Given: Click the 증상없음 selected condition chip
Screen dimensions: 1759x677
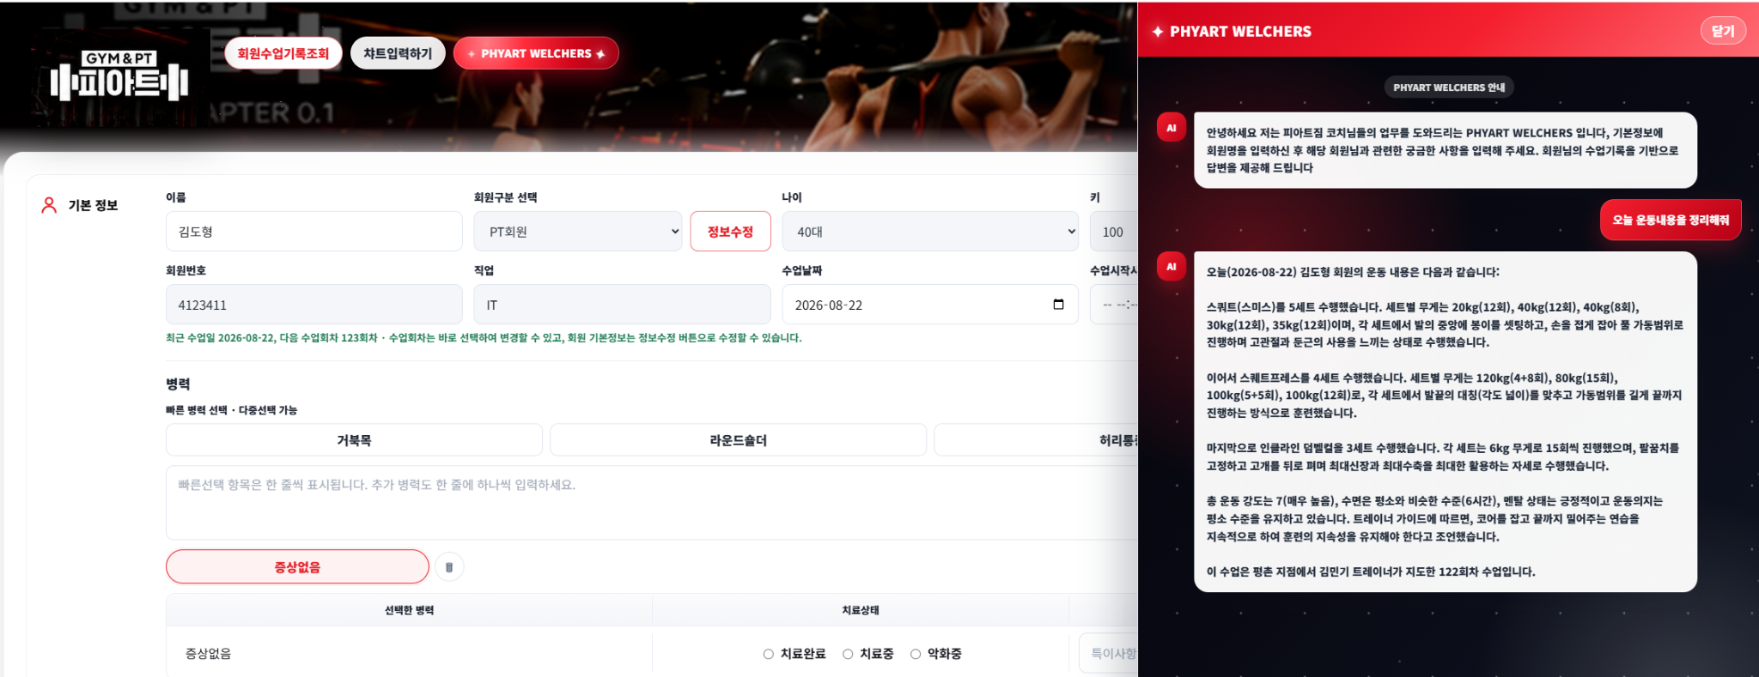Looking at the screenshot, I should (297, 567).
